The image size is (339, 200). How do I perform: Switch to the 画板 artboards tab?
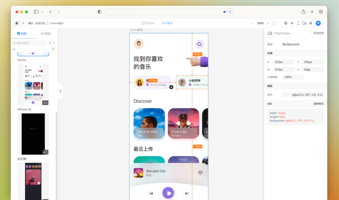(22, 33)
